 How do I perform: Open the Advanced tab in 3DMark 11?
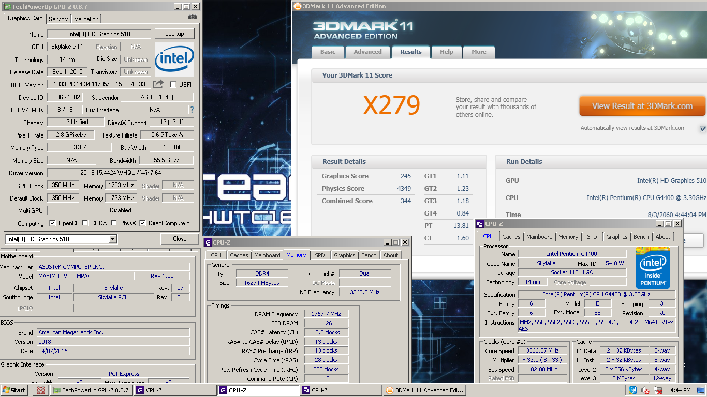point(367,52)
